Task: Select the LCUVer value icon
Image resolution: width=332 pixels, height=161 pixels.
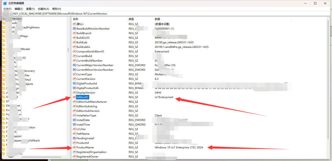Action: click(x=74, y=129)
